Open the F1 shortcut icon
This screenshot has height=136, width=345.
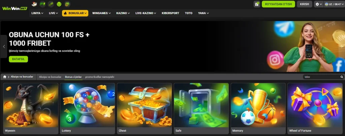tap(42, 4)
